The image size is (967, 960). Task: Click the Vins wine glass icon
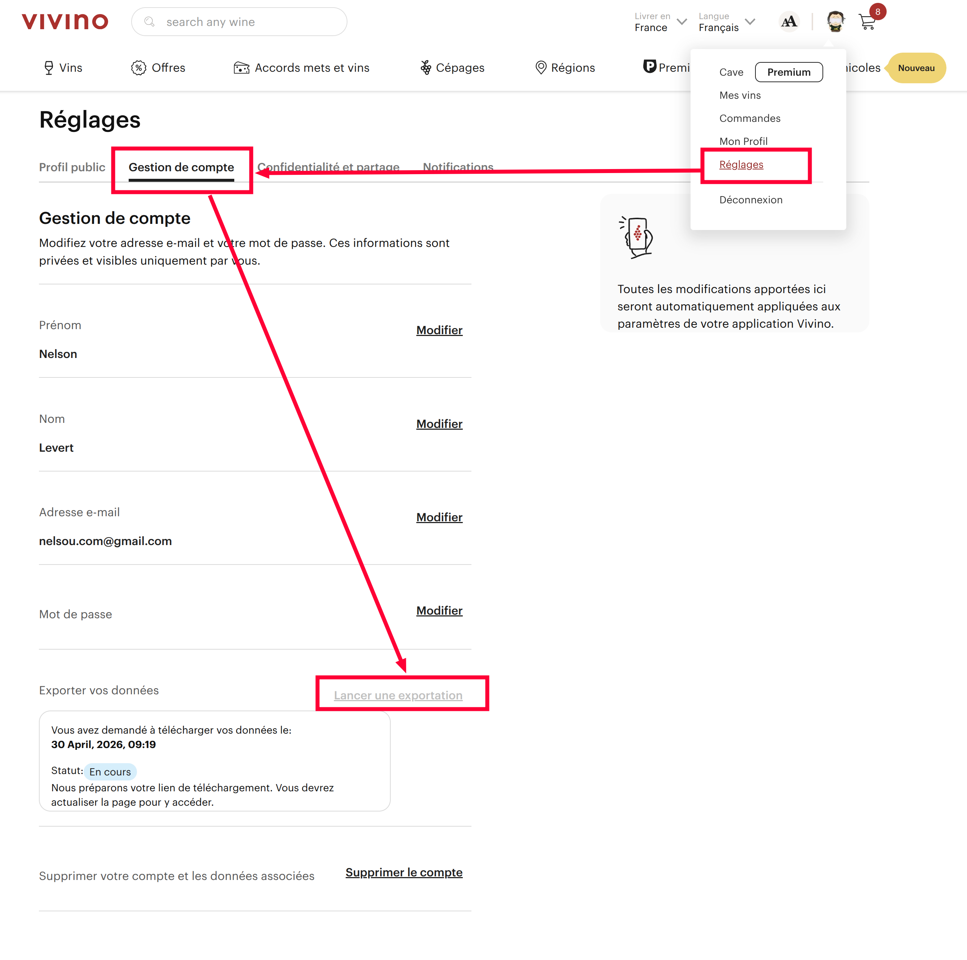(x=49, y=67)
